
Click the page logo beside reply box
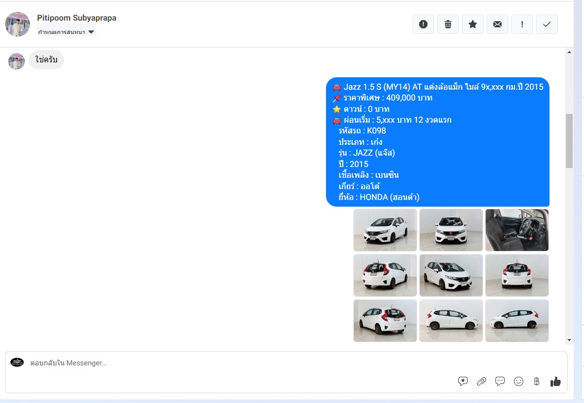(17, 362)
